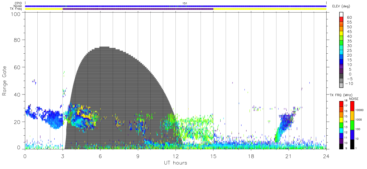Select the red top segment of TX FRQ bar
This screenshot has height=169, width=367.
pyautogui.click(x=341, y=103)
